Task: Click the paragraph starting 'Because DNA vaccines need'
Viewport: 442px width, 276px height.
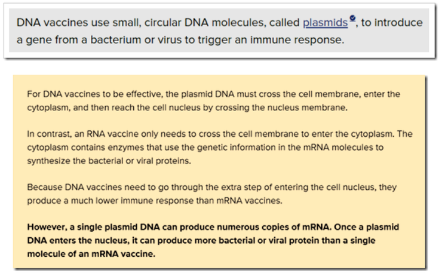Action: pos(211,194)
